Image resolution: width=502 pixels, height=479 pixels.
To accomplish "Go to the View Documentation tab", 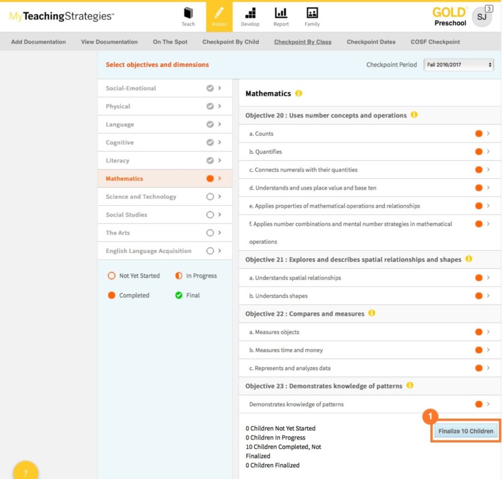I will (109, 42).
